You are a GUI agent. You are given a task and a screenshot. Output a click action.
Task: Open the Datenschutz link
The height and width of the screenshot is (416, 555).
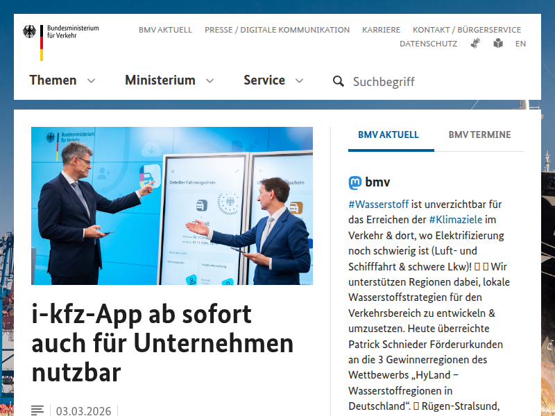(428, 44)
